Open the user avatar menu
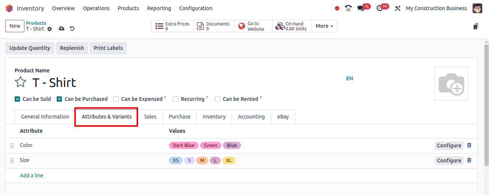This screenshot has width=489, height=195. click(477, 8)
